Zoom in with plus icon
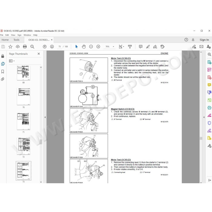 (x=98, y=47)
